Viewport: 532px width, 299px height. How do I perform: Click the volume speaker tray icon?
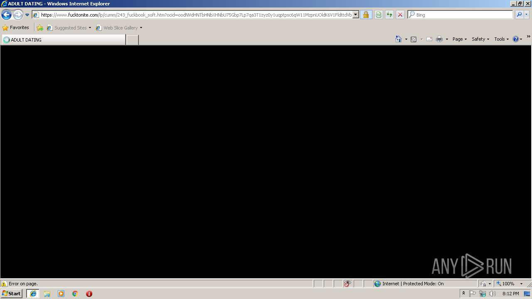pyautogui.click(x=493, y=294)
